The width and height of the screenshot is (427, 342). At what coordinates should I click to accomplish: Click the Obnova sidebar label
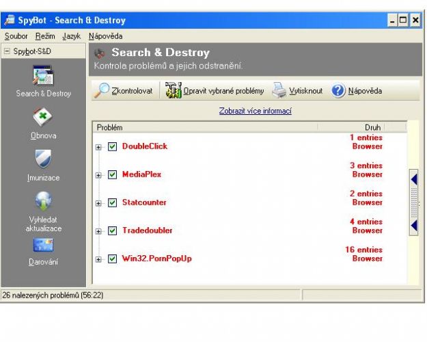point(44,135)
